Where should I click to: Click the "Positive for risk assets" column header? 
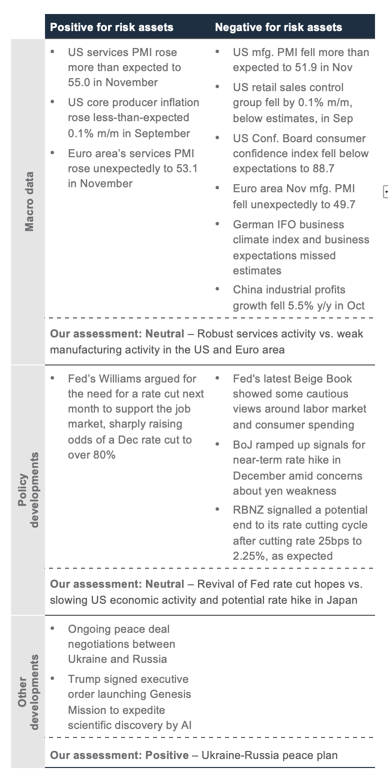click(x=111, y=27)
